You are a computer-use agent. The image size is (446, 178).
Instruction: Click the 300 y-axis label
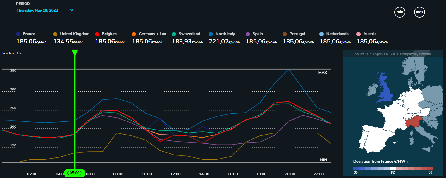(13, 89)
